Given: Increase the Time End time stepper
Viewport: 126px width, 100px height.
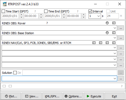Looking at the screenshot, I should click(x=83, y=15).
